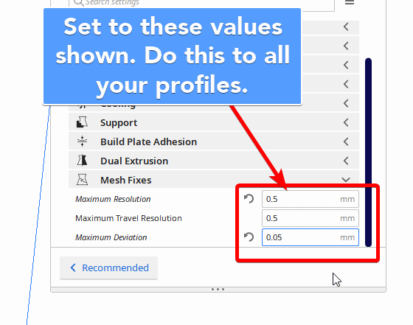Click the Build Plate Adhesion icon
413x325 pixels.
point(82,141)
